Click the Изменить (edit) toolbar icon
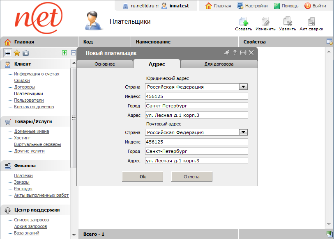 pos(265,22)
